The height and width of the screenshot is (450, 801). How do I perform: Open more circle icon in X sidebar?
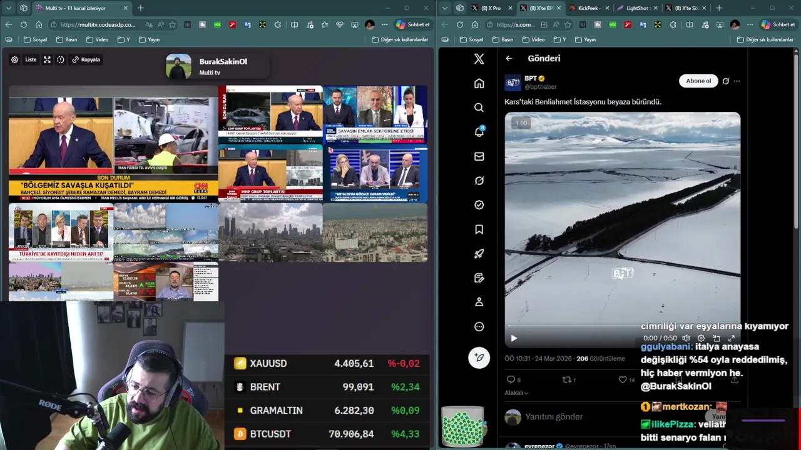479,326
